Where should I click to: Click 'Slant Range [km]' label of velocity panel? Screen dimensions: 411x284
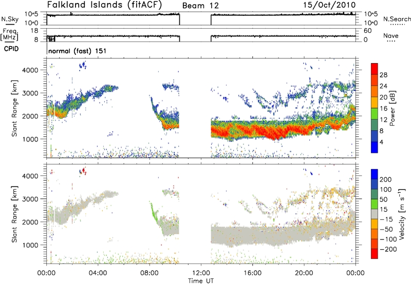[14, 214]
